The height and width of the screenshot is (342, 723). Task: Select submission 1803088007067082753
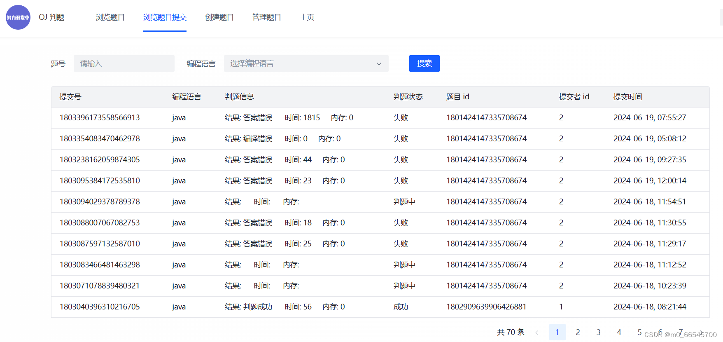point(100,223)
